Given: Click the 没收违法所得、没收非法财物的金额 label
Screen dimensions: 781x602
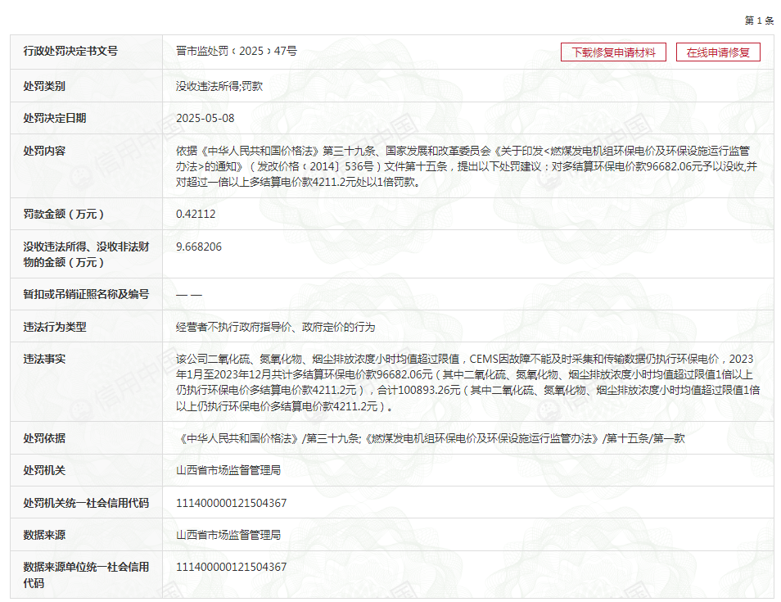Looking at the screenshot, I should (86, 254).
